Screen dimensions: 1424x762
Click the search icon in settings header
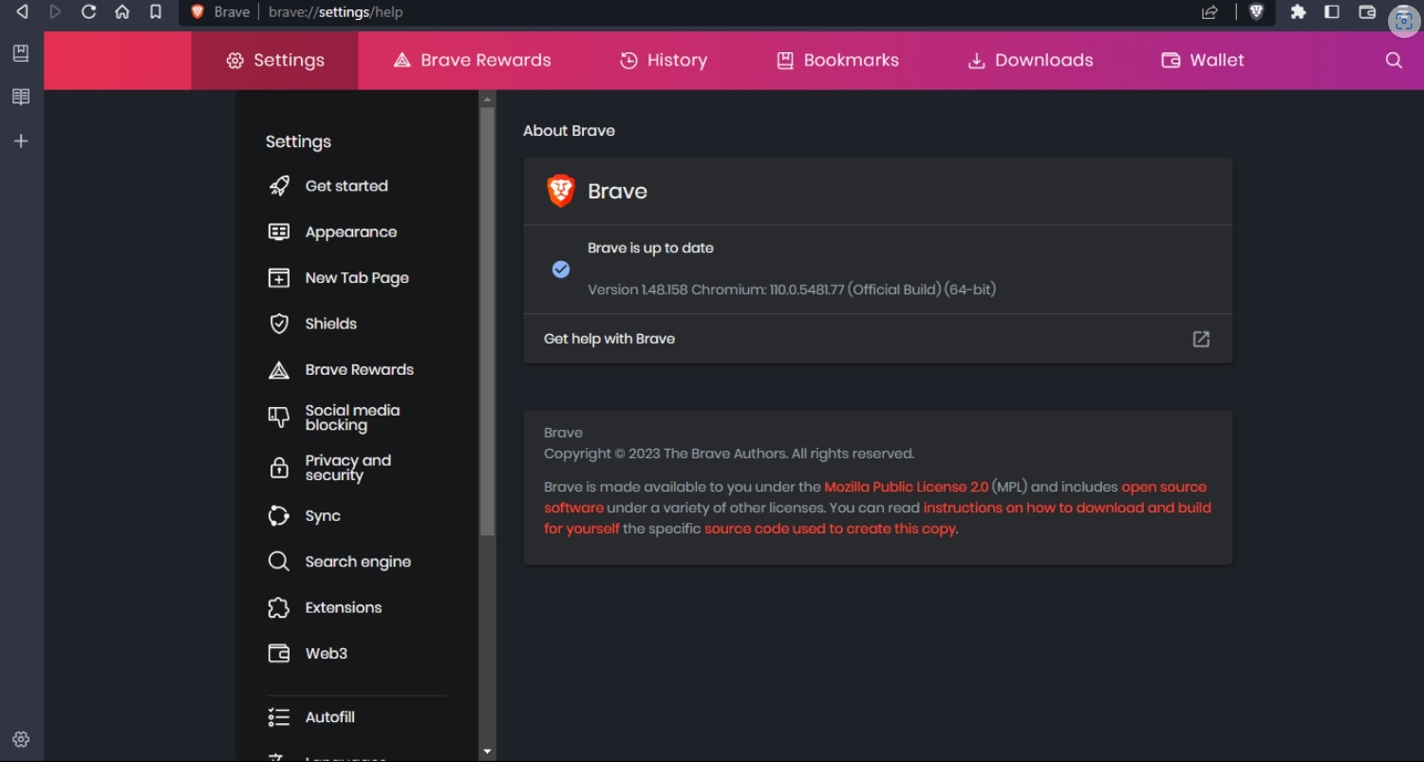tap(1394, 60)
